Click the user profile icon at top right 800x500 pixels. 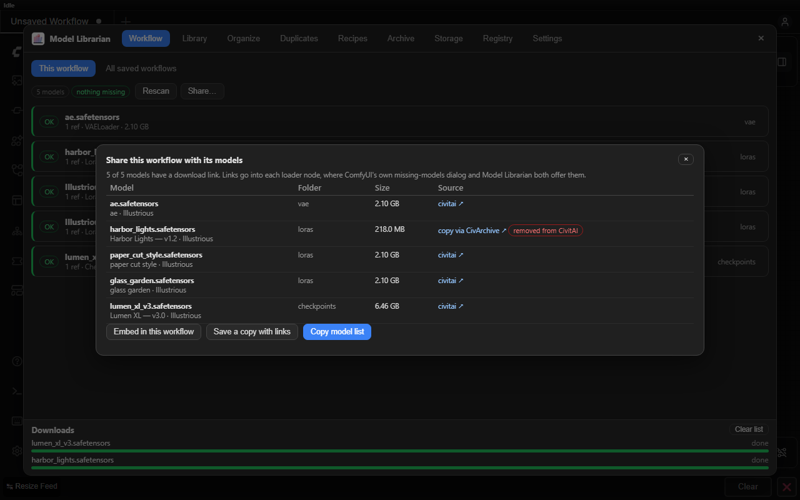pyautogui.click(x=785, y=22)
